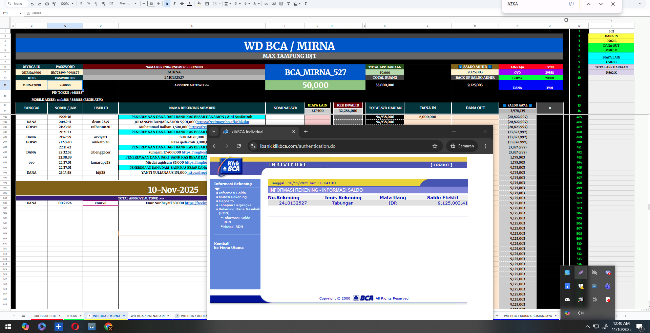Open Tahapan Berjangka link
650x333 pixels.
[x=235, y=205]
